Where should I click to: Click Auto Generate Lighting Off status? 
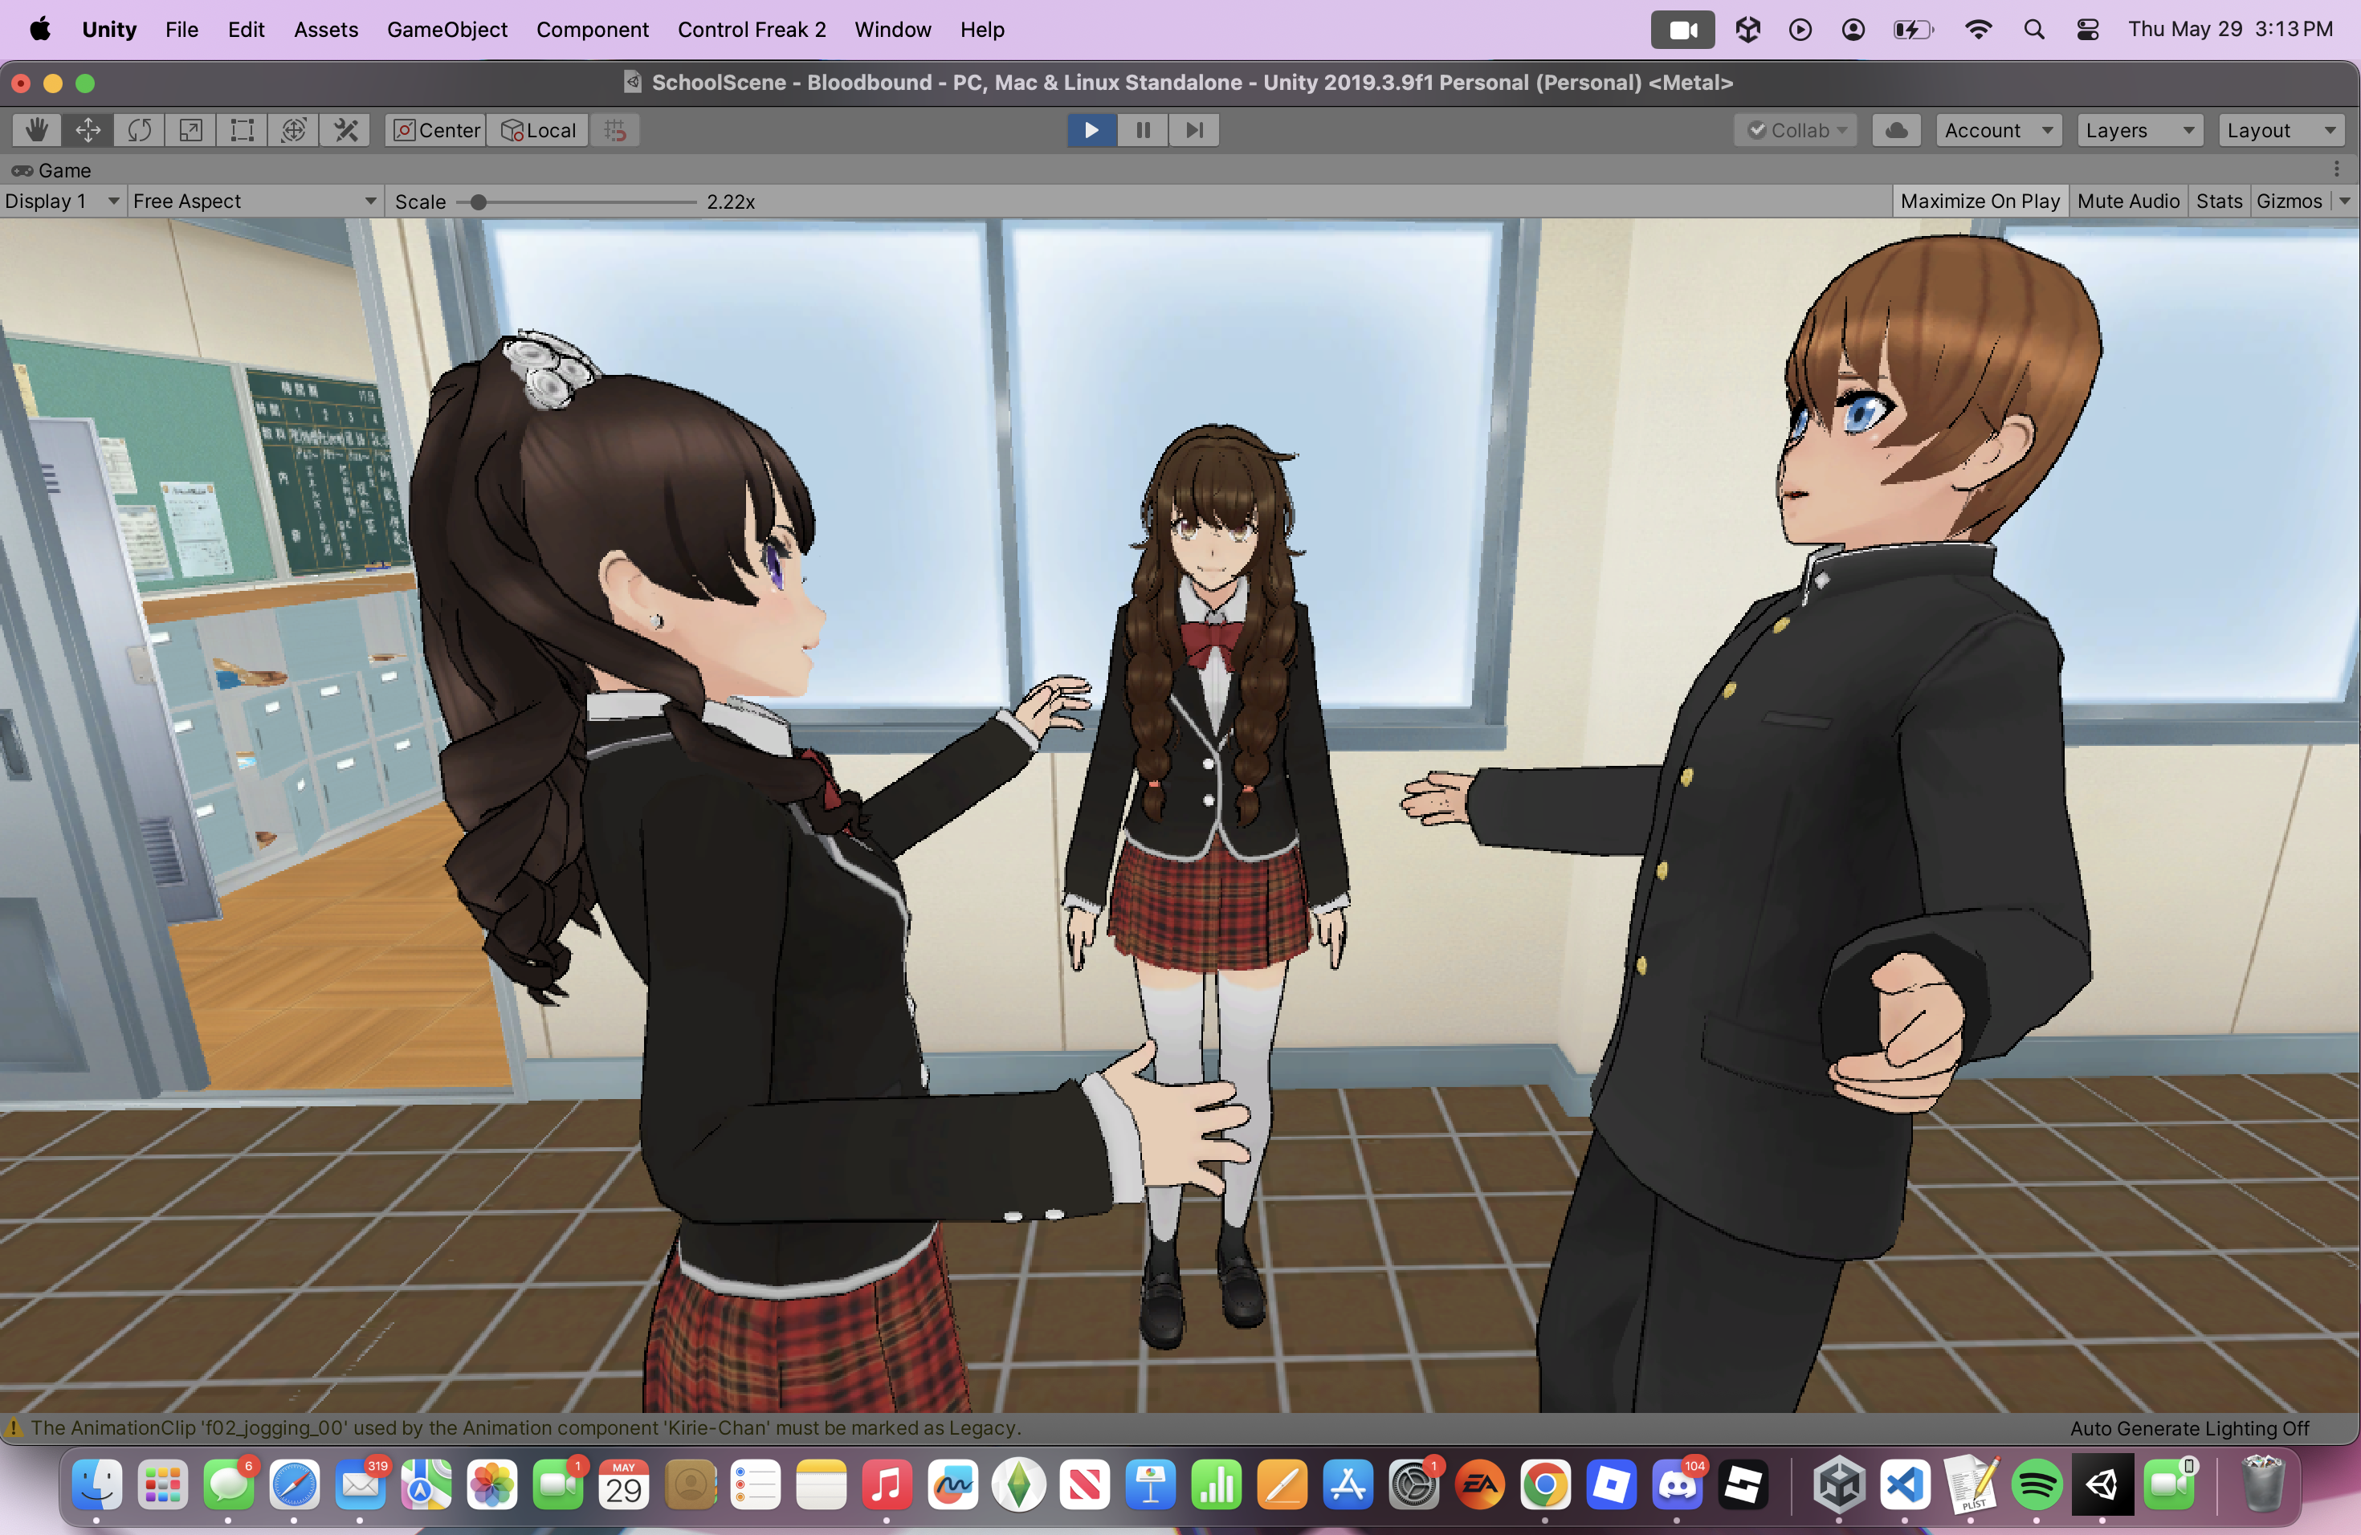tap(2189, 1428)
